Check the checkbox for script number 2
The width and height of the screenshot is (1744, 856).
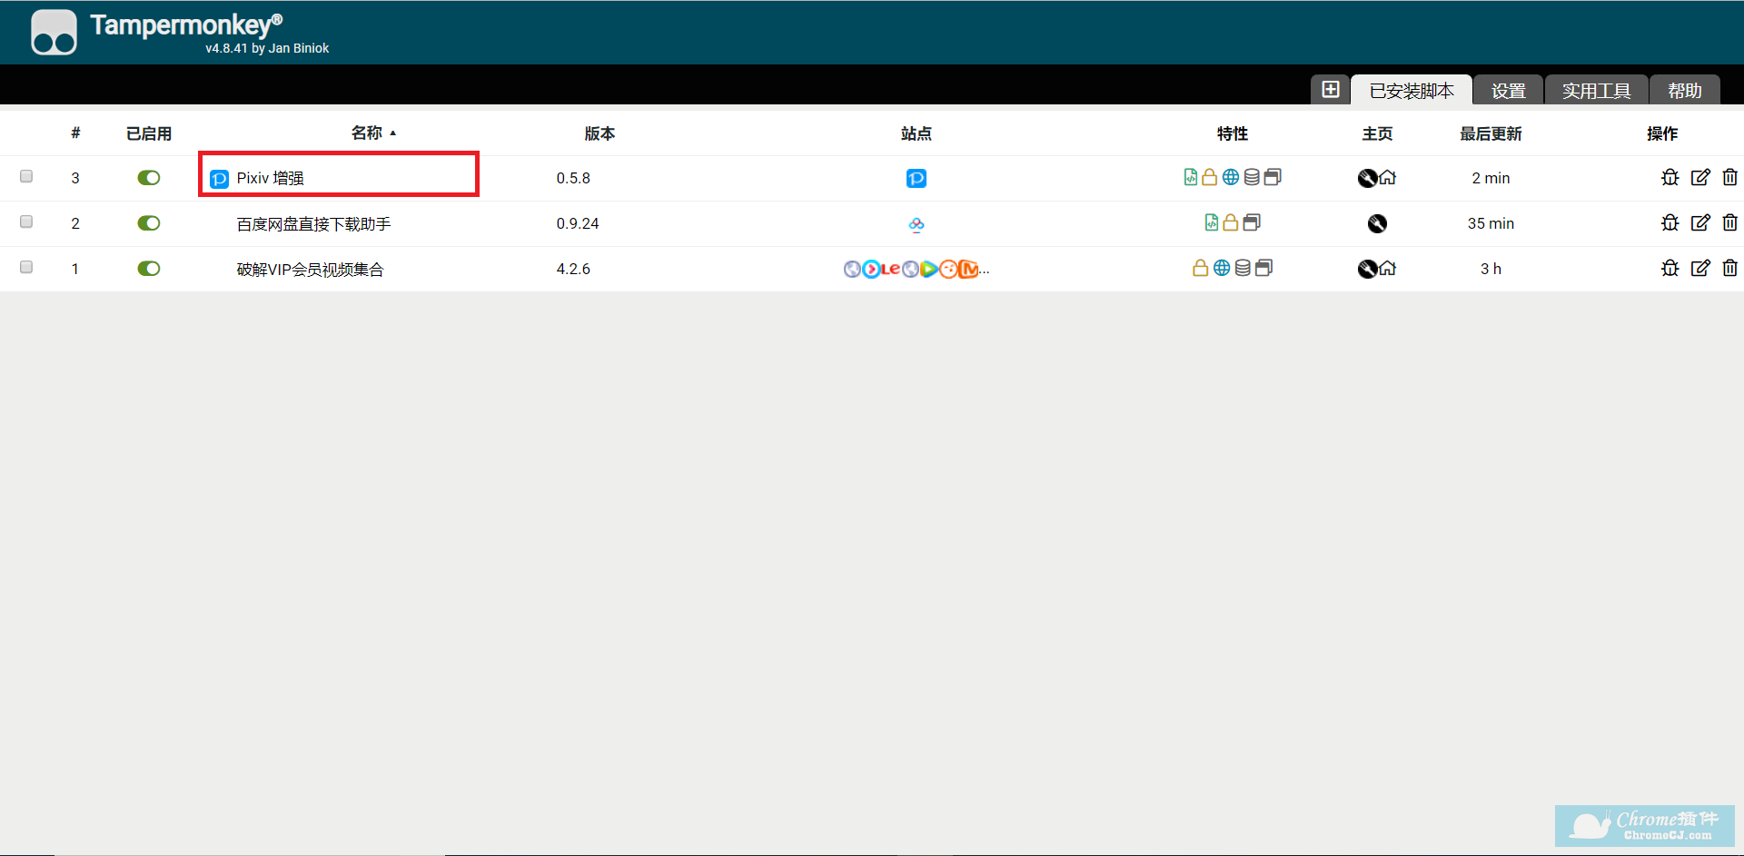[26, 221]
